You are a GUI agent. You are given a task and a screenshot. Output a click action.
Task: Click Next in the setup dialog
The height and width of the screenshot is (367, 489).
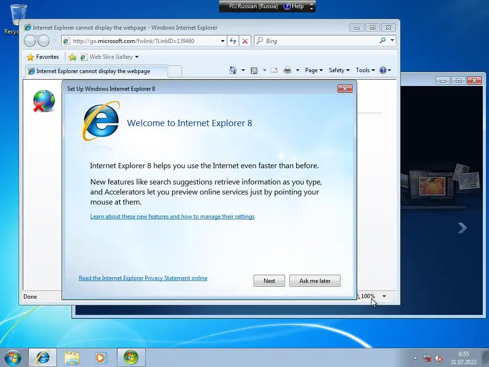(x=269, y=281)
